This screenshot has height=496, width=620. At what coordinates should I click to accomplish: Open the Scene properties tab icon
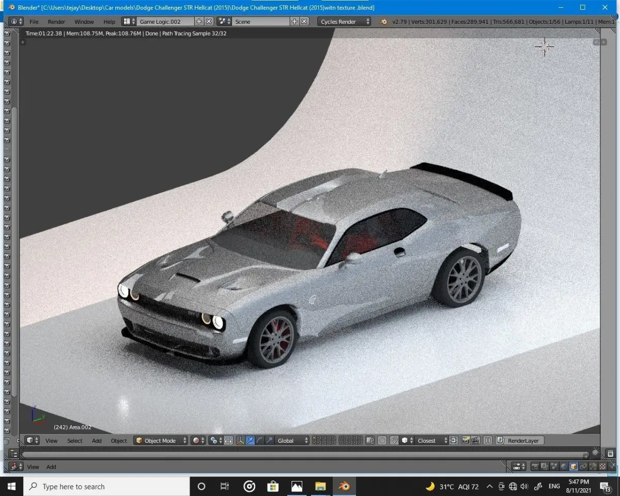[x=554, y=467]
